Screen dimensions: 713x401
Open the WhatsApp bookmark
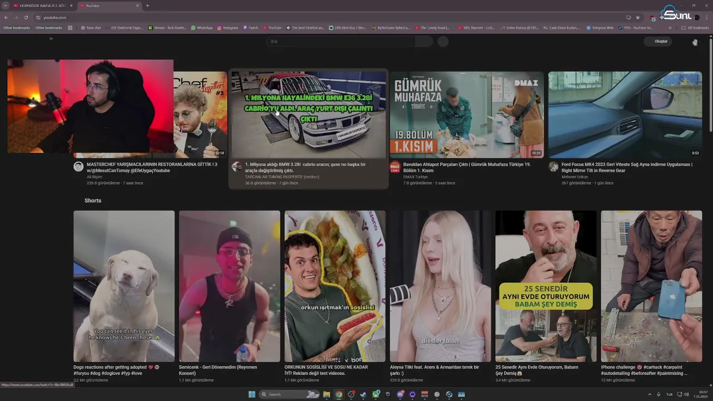coord(202,27)
